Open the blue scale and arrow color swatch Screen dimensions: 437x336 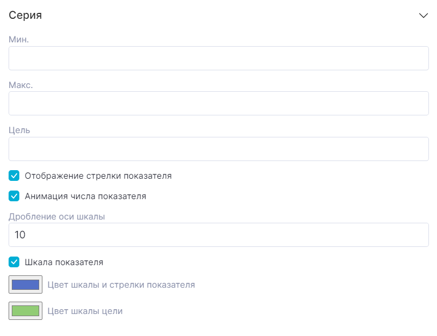pyautogui.click(x=25, y=284)
